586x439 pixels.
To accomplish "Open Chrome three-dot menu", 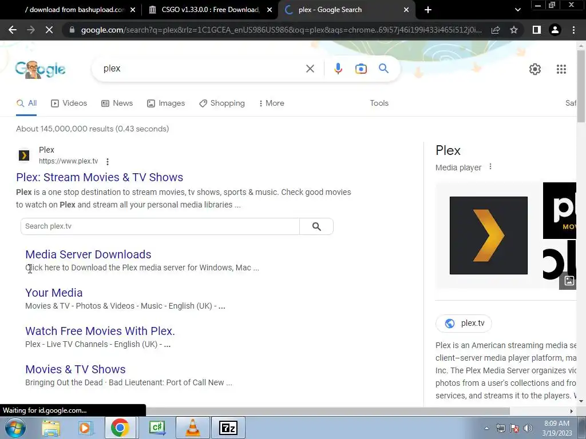I will [x=573, y=30].
